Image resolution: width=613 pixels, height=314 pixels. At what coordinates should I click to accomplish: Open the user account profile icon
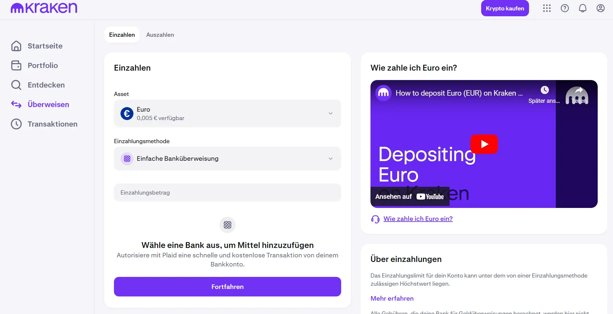point(601,8)
